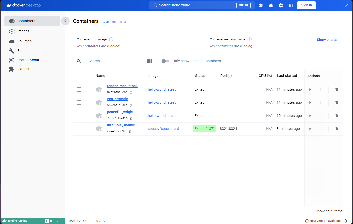353x224 pixels.
Task: Open the peaceful_wright container link
Action: 120,112
